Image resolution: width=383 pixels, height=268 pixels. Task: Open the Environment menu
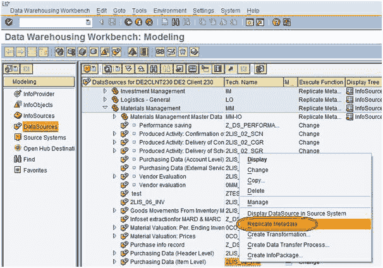click(170, 11)
